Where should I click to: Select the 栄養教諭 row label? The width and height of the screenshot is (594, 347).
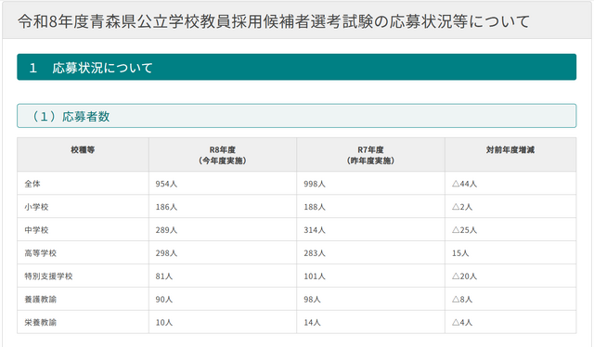tap(41, 322)
